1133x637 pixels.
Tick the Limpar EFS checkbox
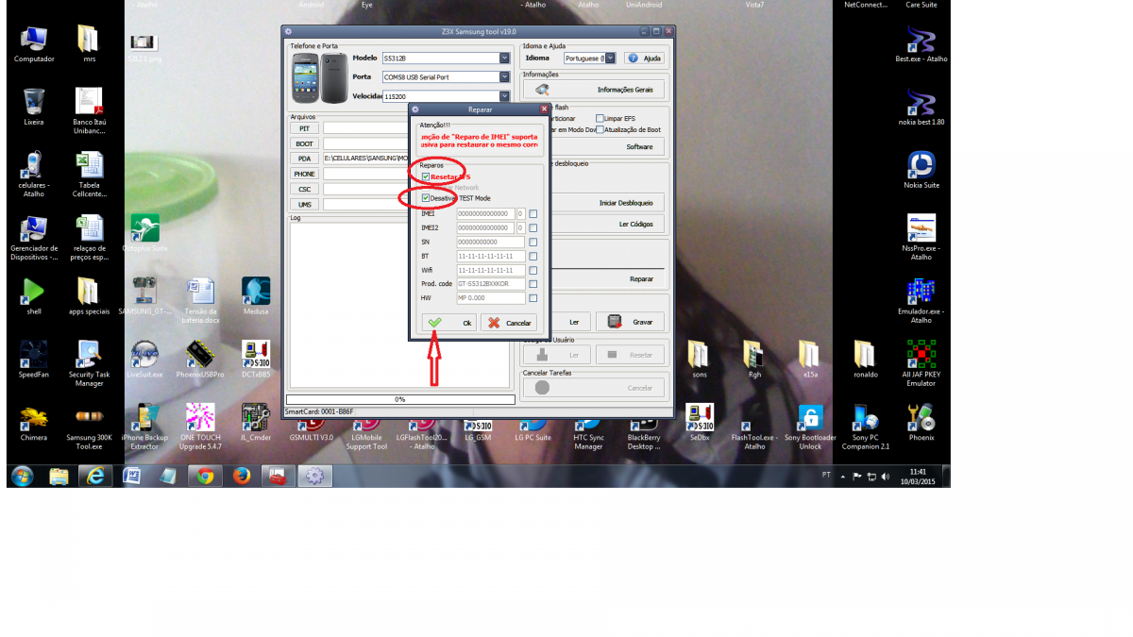click(600, 119)
